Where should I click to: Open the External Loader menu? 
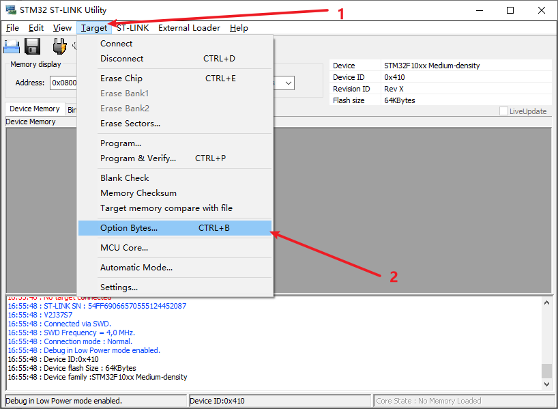(x=190, y=28)
